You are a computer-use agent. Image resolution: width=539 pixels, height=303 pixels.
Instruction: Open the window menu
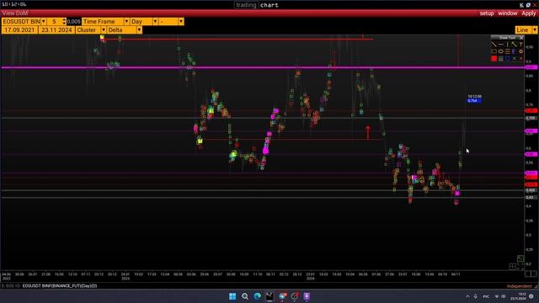pos(507,13)
